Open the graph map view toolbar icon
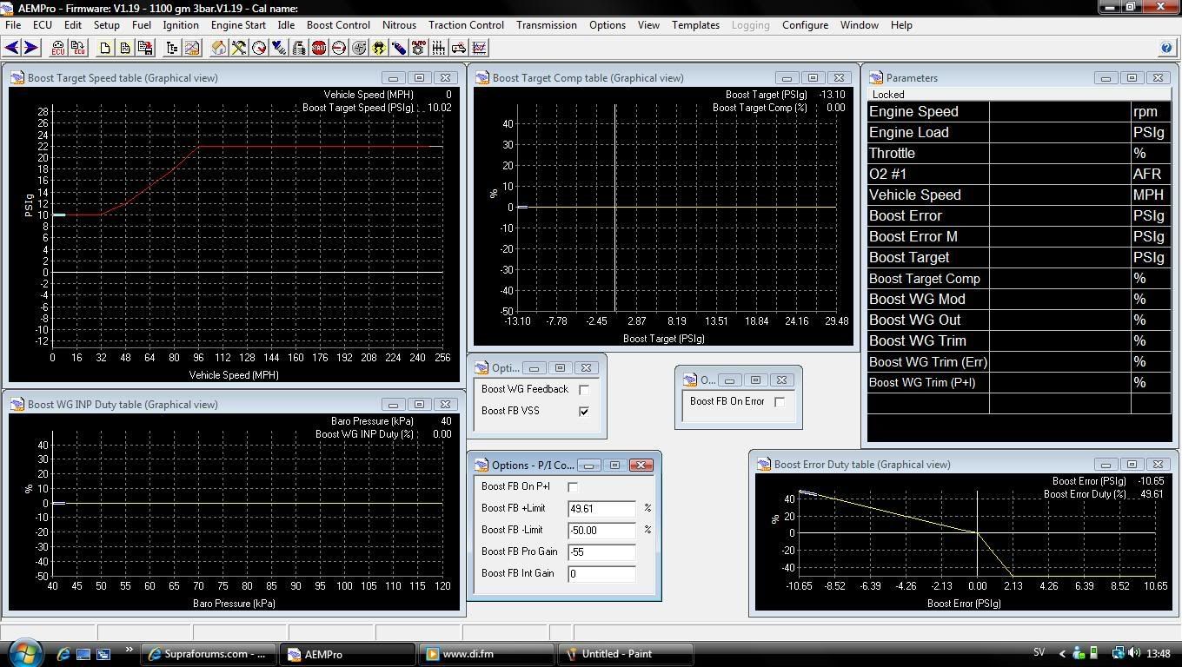Viewport: 1182px width, 667px height. [x=192, y=48]
